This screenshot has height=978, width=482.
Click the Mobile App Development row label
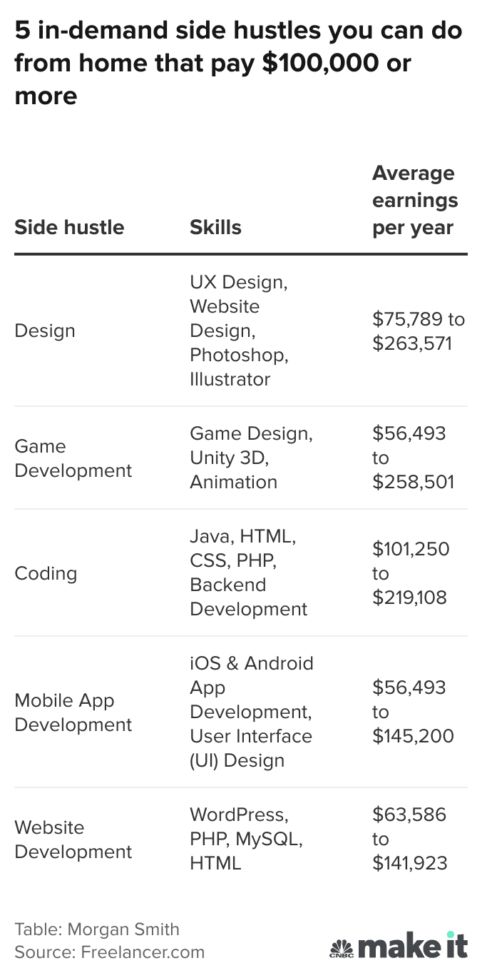coord(73,712)
